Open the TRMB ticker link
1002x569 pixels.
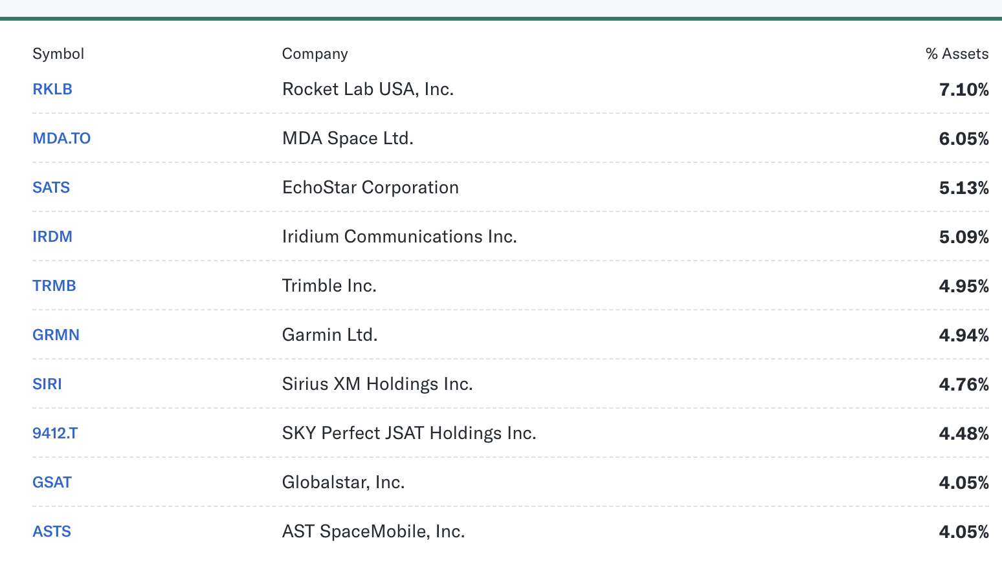click(x=54, y=286)
